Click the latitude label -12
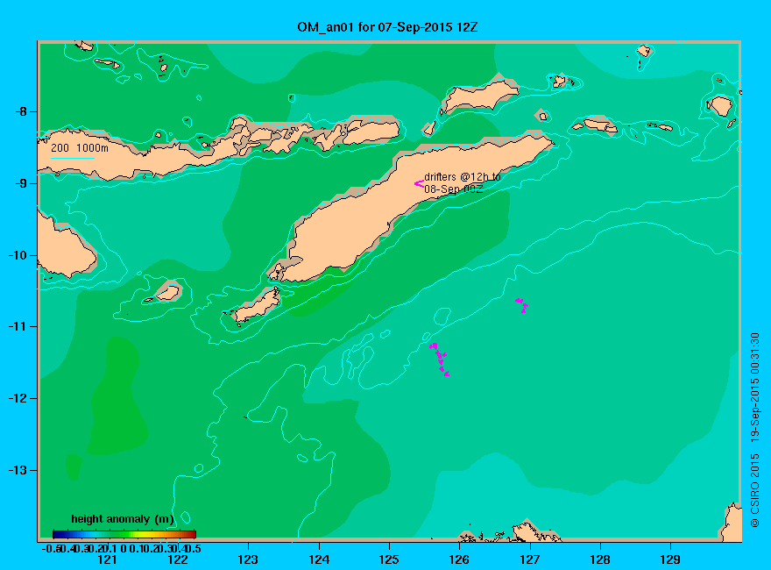Screen dimensions: 771x570 (18, 398)
